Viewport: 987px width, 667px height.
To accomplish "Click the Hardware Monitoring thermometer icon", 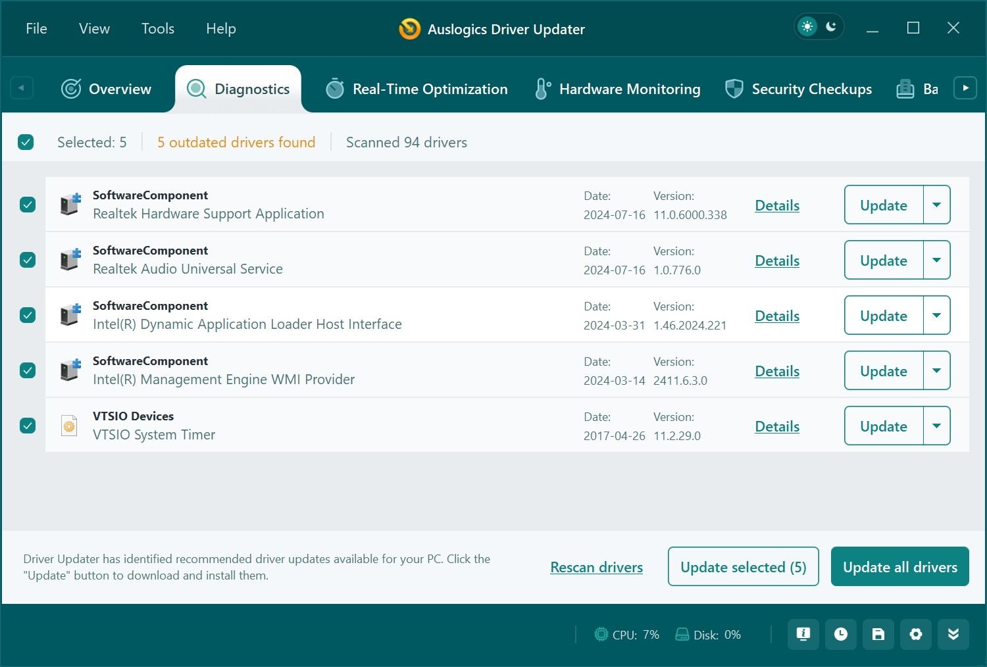I will click(542, 89).
